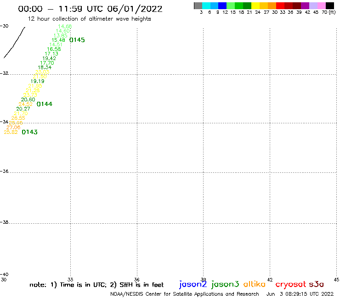340x298 pixels.
Task: Click the 26.55 wave height
Action: [x=18, y=118]
